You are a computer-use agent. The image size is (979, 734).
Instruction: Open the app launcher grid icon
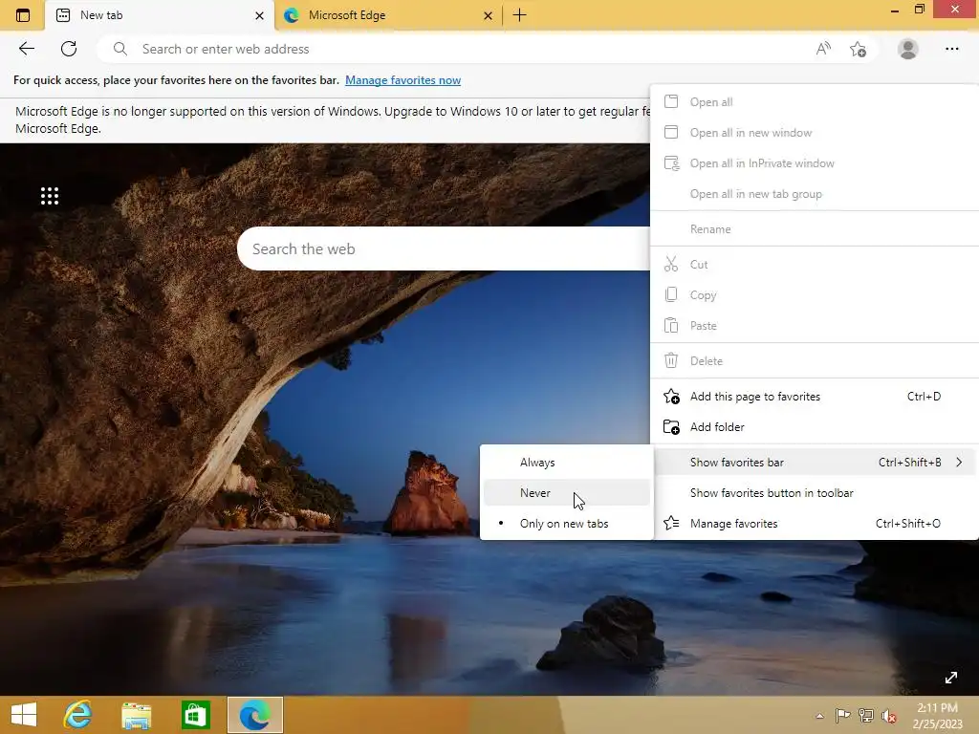pos(50,196)
